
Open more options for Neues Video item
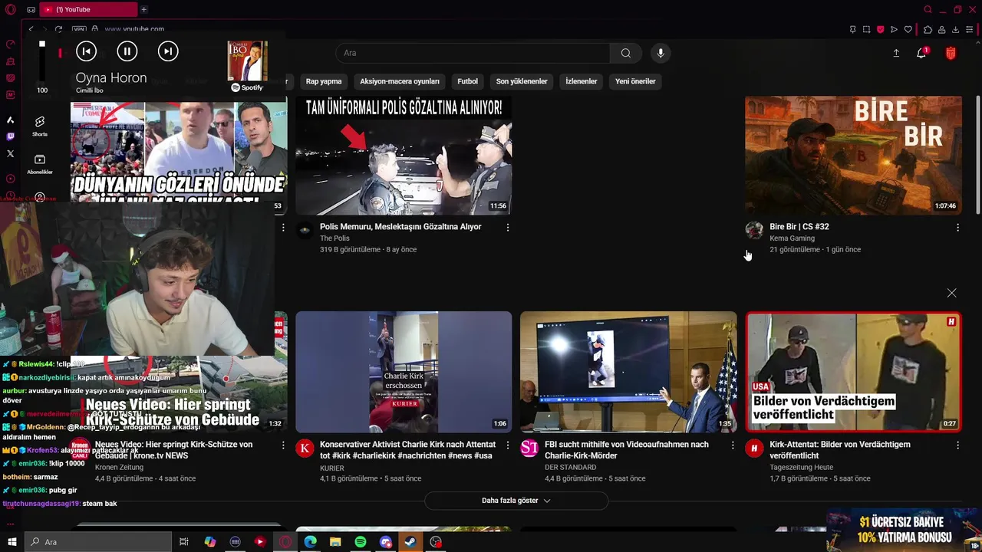(x=283, y=445)
